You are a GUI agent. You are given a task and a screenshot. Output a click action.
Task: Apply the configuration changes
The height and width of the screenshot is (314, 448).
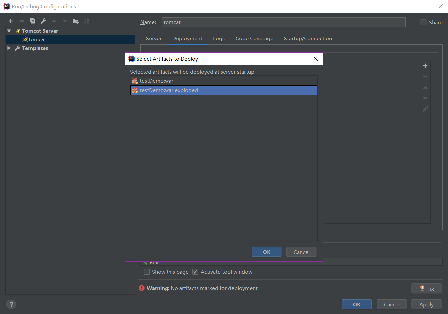click(x=426, y=304)
